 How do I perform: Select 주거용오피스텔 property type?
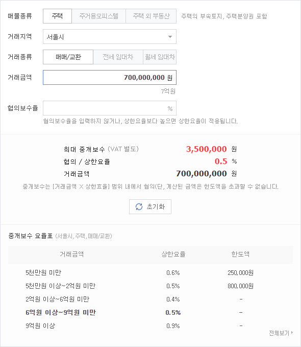99,16
